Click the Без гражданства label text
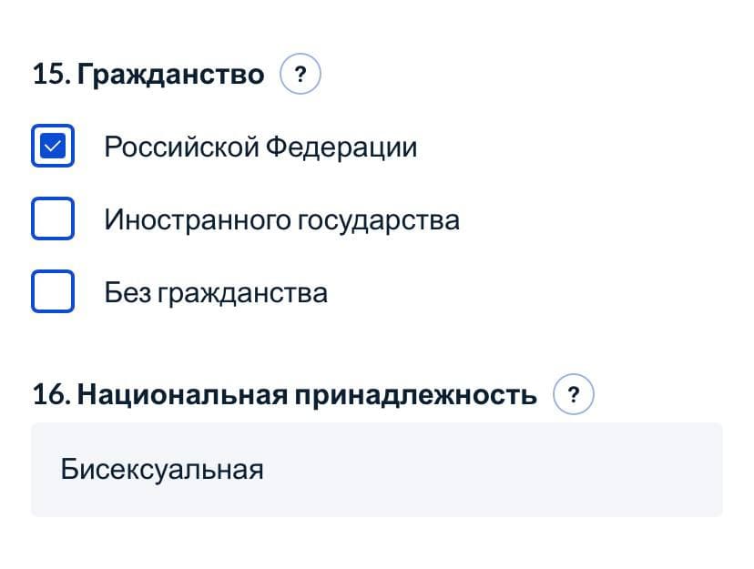Screen dimensions: 754x569 (216, 293)
